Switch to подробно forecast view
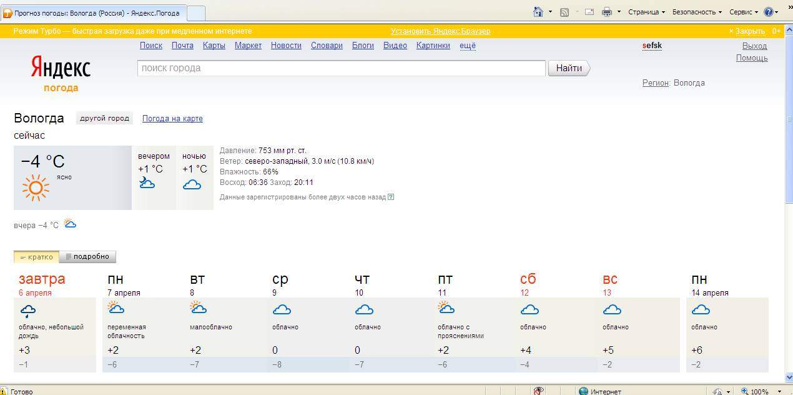Viewport: 793px width, 395px height. click(x=87, y=257)
